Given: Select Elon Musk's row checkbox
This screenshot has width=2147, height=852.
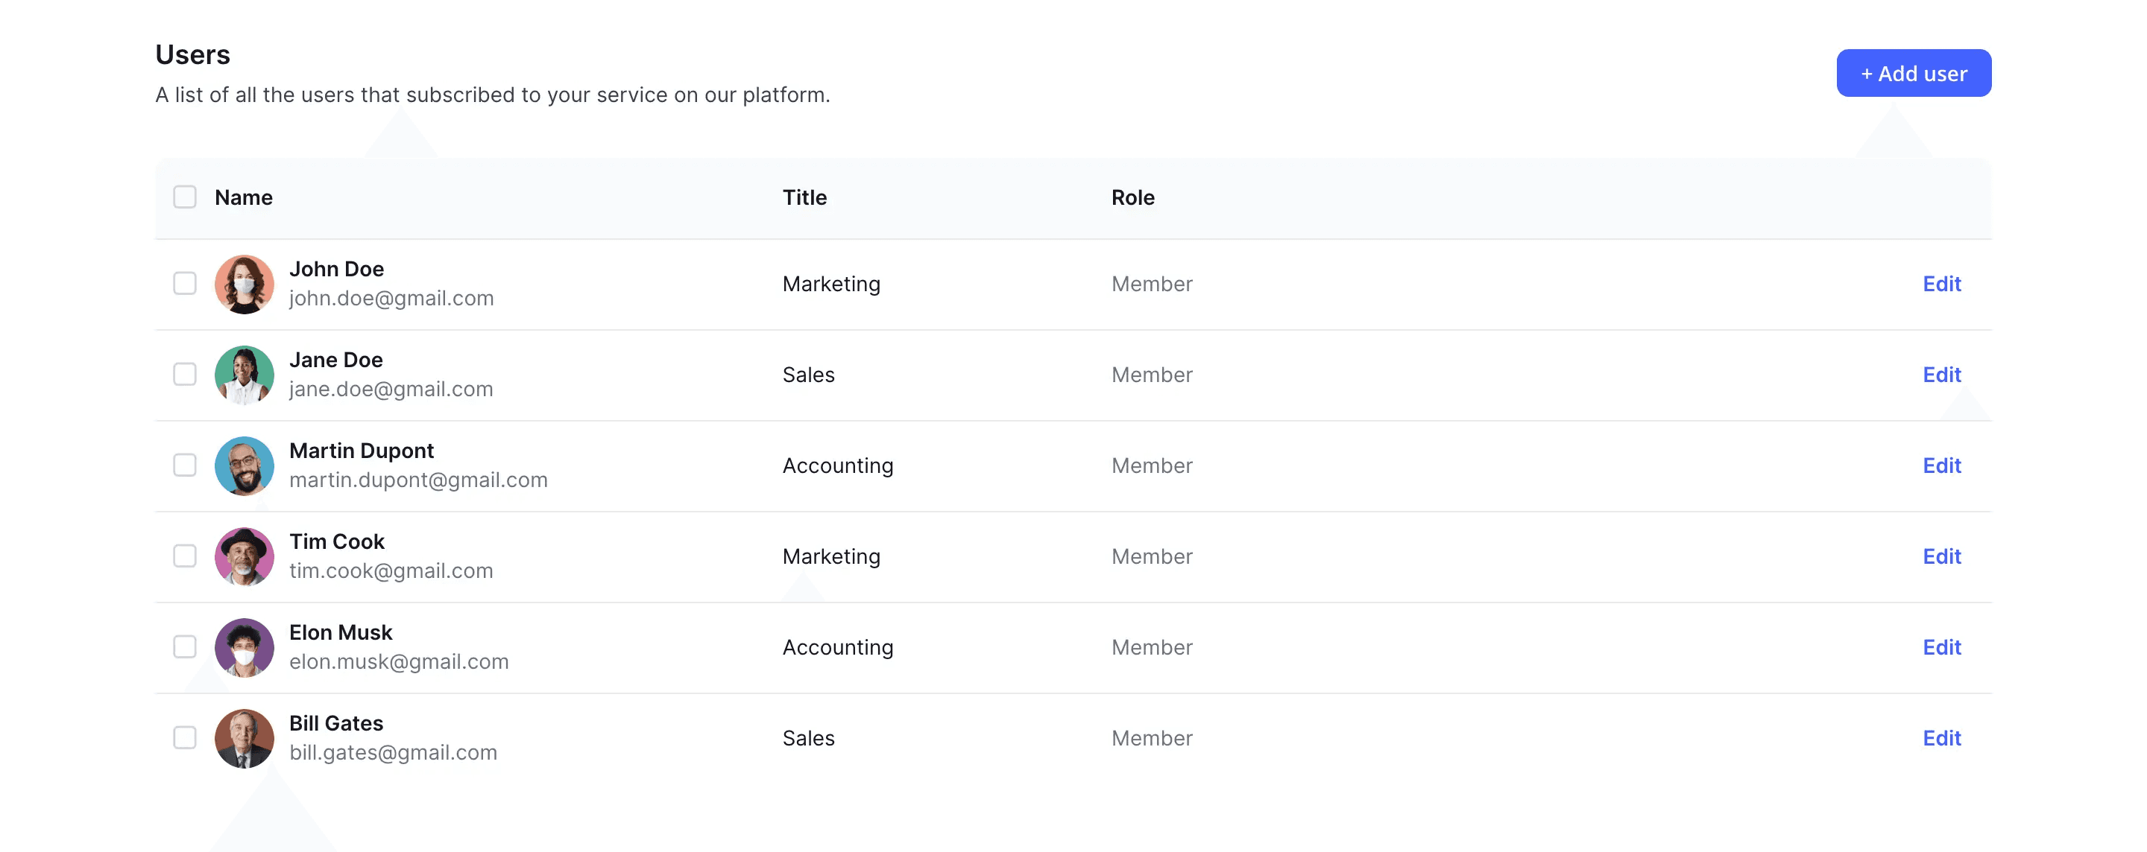Looking at the screenshot, I should pos(184,647).
